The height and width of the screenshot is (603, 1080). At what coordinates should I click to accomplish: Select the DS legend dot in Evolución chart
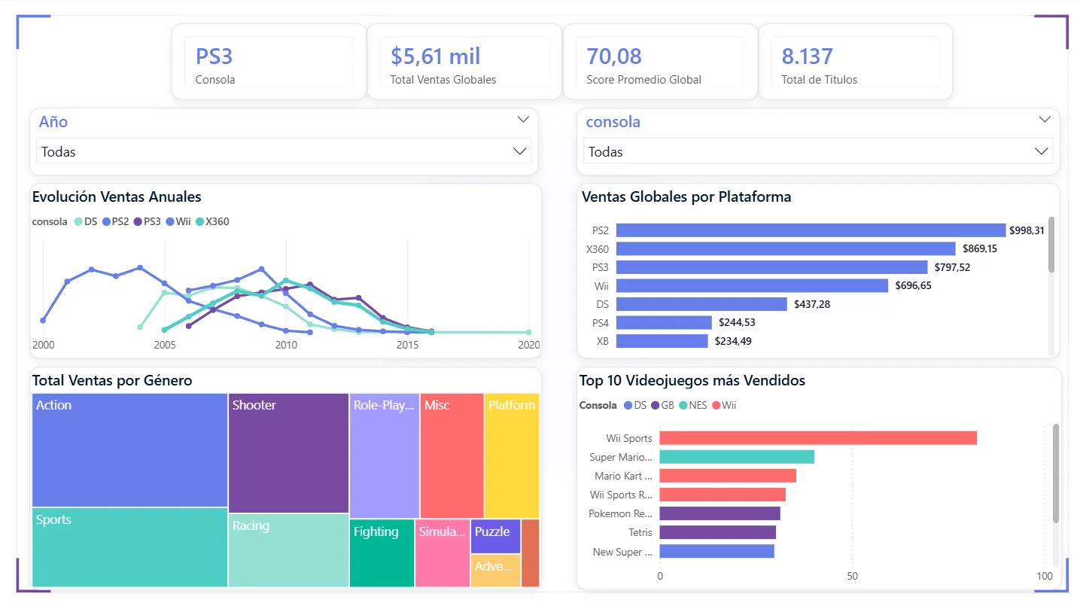pyautogui.click(x=78, y=222)
